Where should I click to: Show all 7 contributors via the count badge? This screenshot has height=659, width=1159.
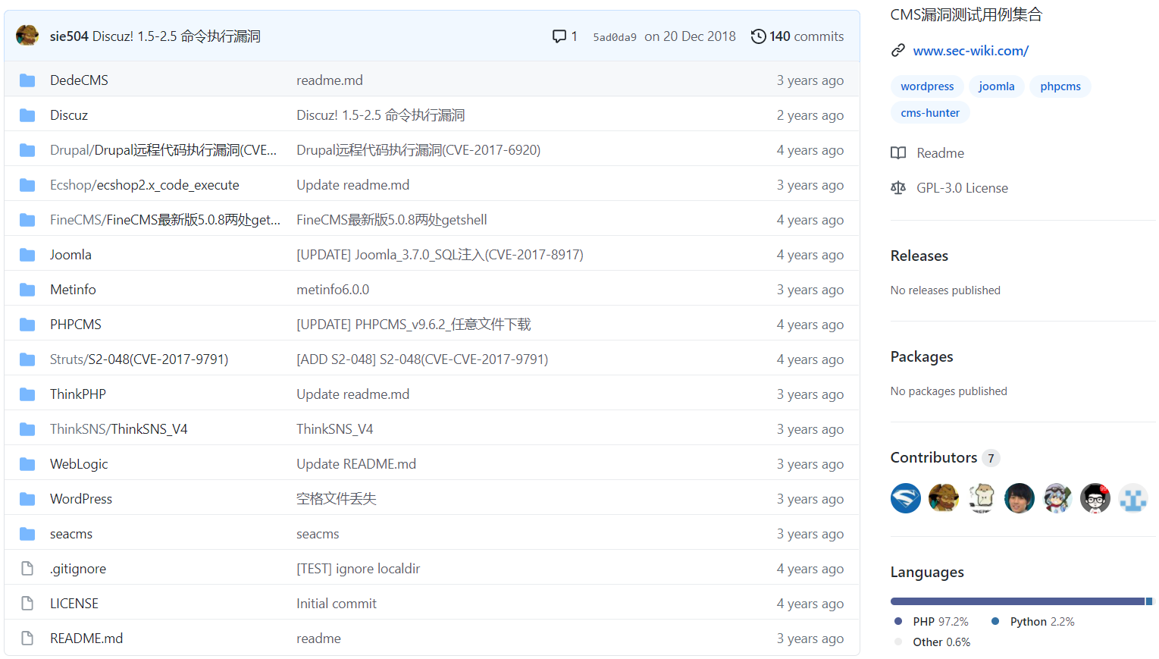coord(990,457)
